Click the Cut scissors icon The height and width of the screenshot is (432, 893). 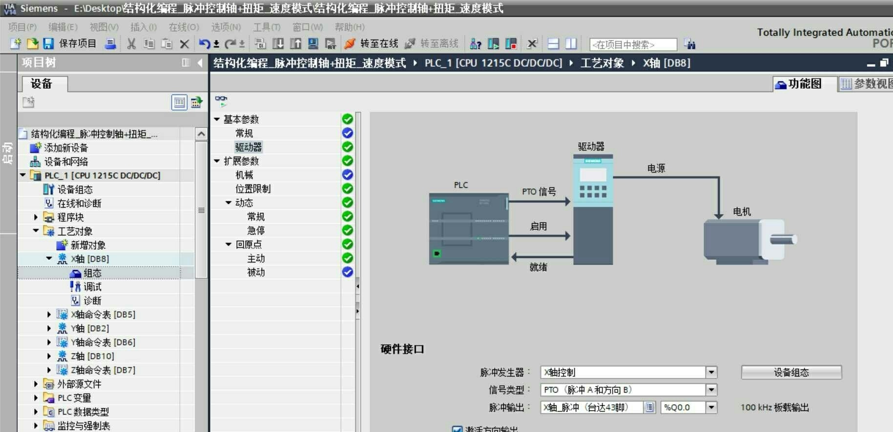point(131,44)
